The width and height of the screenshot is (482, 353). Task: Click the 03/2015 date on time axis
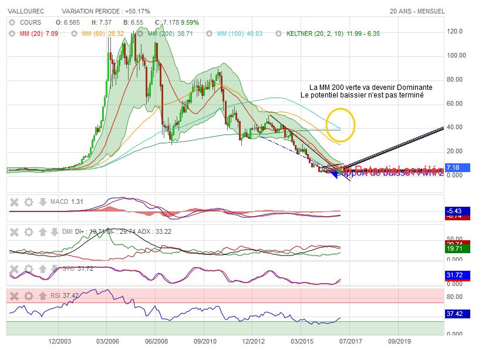(302, 341)
